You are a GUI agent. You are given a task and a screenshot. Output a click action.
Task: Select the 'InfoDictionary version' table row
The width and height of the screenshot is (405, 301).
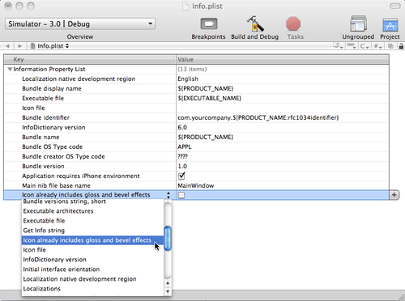tap(196, 128)
